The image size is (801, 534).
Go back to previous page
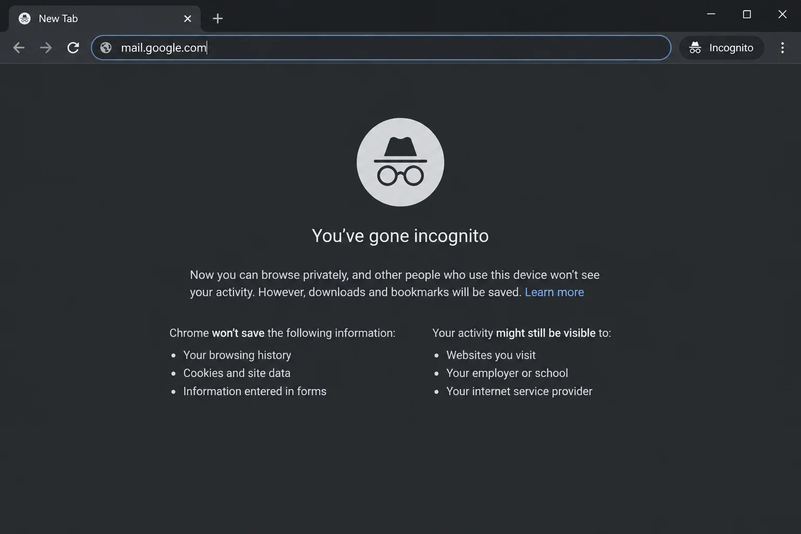coord(19,47)
